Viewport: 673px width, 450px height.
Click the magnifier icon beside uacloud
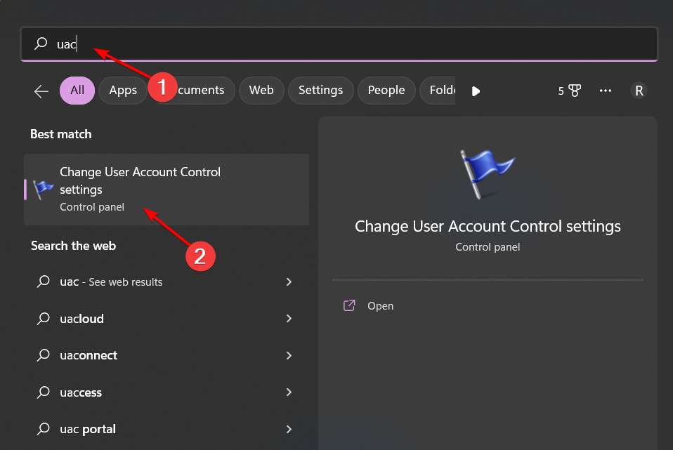click(x=44, y=318)
